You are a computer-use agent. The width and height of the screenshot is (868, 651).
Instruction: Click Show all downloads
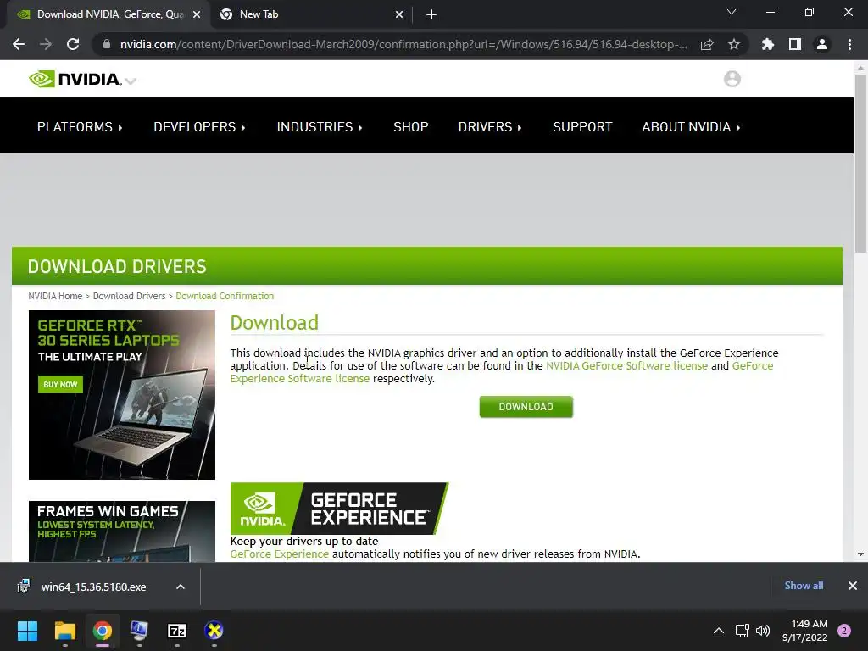804,586
